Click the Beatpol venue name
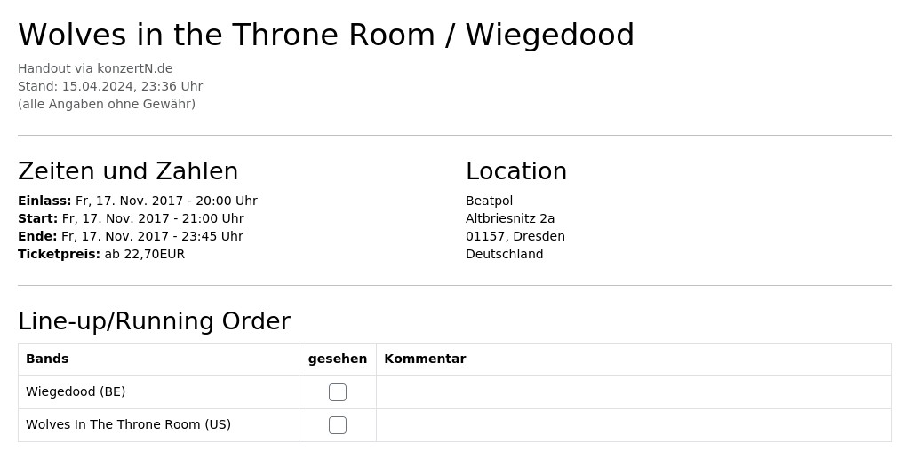 [490, 201]
